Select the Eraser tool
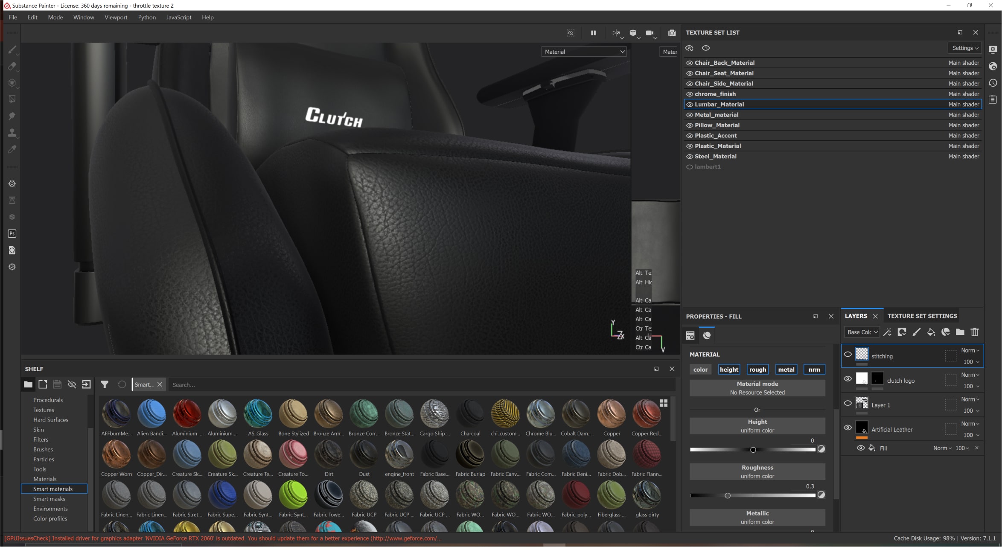This screenshot has height=547, width=1002. (x=12, y=66)
